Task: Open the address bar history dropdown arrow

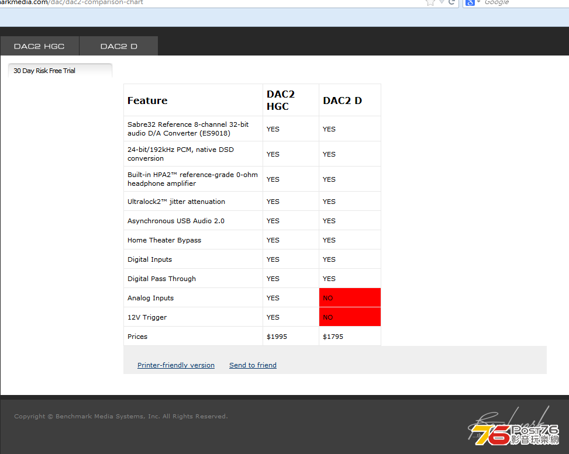Action: [442, 2]
